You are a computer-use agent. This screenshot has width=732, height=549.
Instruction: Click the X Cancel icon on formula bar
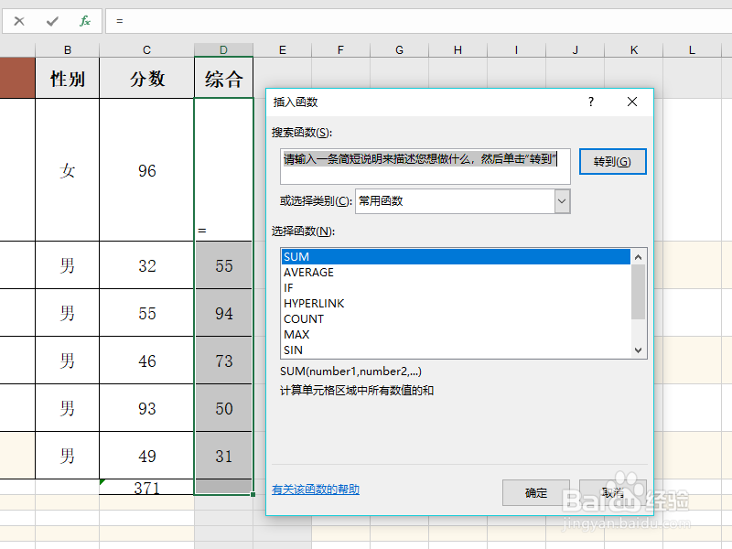[x=19, y=20]
